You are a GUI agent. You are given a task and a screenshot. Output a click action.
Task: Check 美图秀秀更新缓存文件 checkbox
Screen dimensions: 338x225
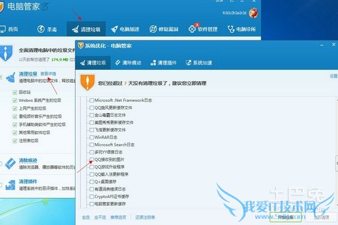[92, 123]
